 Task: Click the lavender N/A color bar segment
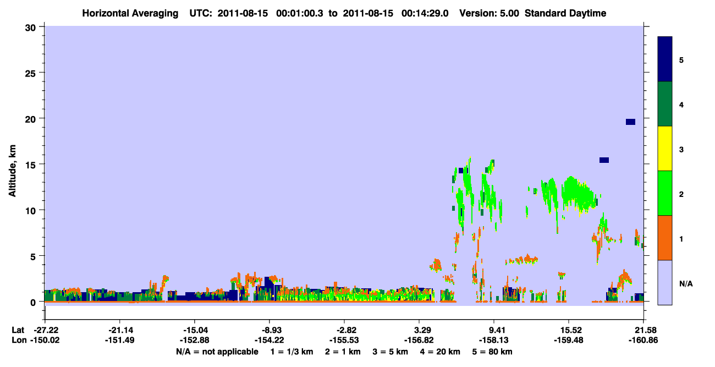click(665, 282)
